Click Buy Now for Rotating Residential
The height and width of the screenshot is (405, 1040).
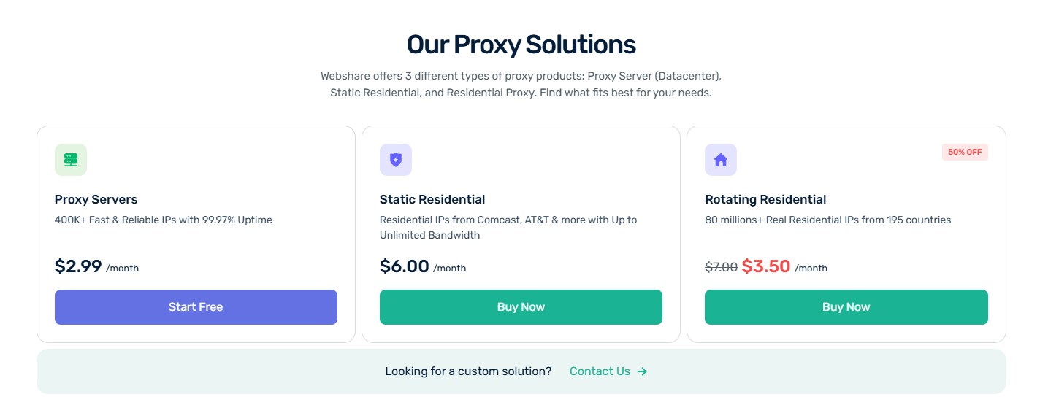tap(846, 307)
